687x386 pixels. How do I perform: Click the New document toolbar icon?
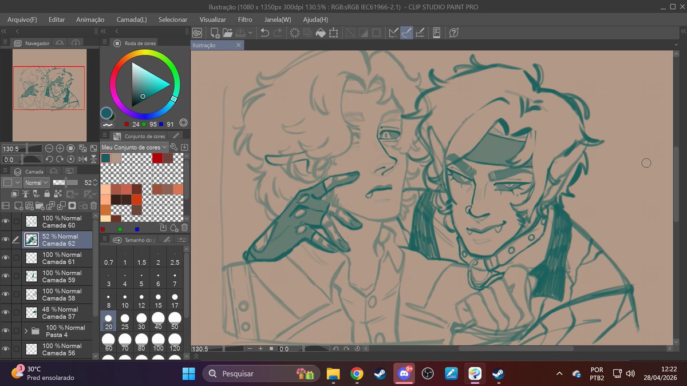point(215,33)
